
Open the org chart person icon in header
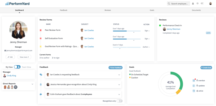pyautogui.click(x=193, y=4)
